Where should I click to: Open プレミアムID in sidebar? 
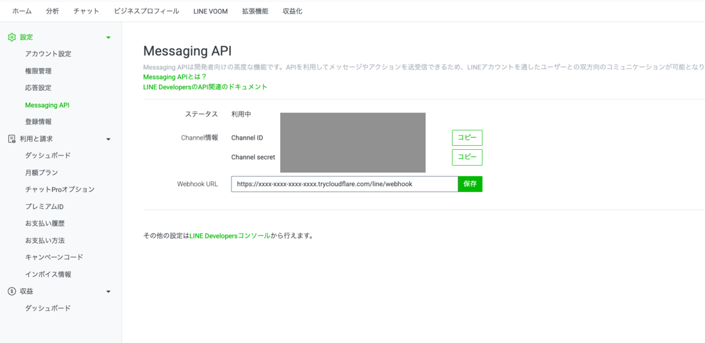point(44,207)
